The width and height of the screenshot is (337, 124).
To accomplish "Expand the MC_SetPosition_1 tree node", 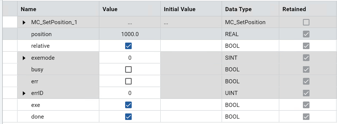I will 24,23.
